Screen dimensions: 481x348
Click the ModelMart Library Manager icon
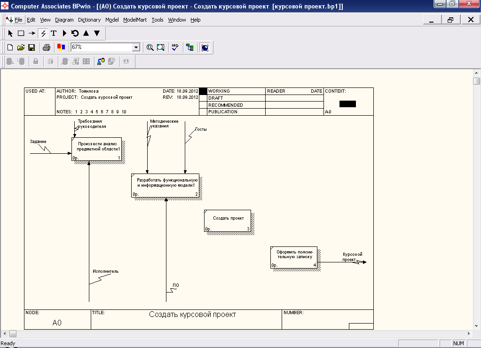coord(10,62)
